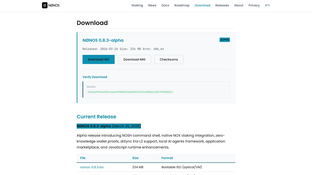Click the NØNOS 0.8.3-alpha card title
The height and width of the screenshot is (175, 312).
pyautogui.click(x=103, y=40)
